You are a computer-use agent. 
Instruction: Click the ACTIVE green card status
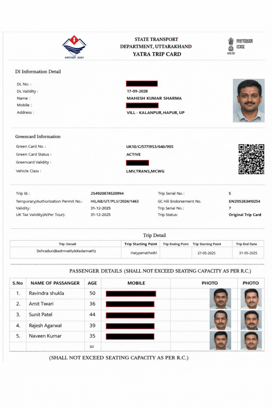pos(133,155)
